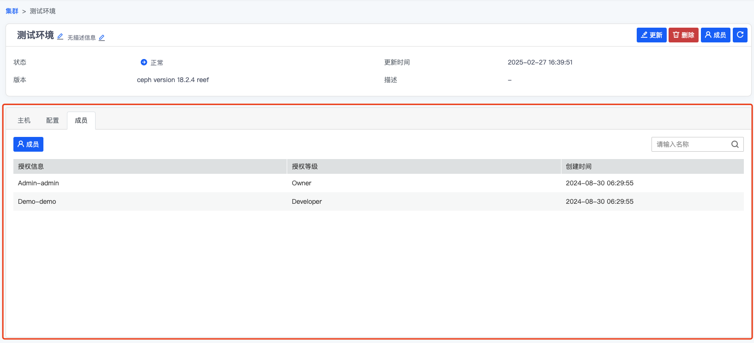This screenshot has height=343, width=754.
Task: Click the refresh icon button at top right
Action: point(740,35)
